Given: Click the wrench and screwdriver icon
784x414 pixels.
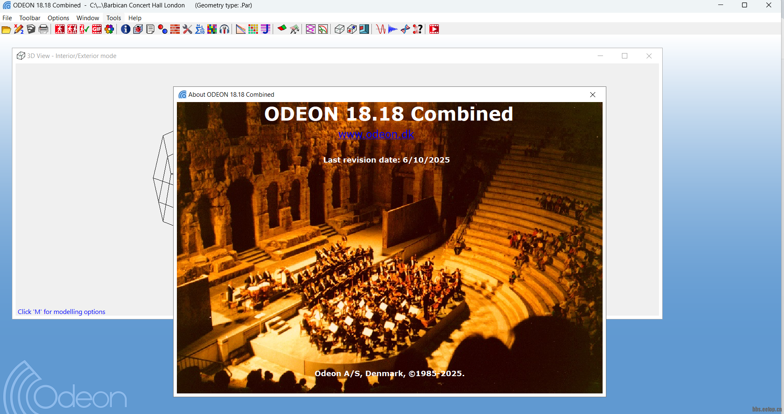Looking at the screenshot, I should coord(187,29).
